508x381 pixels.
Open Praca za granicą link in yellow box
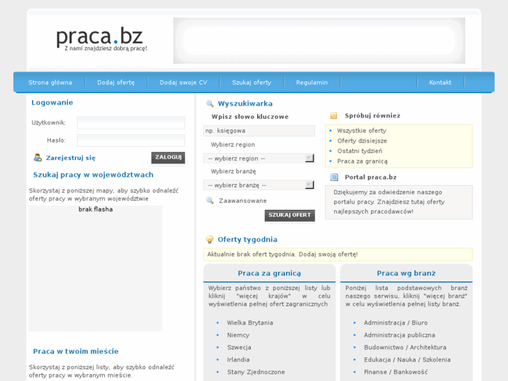(x=362, y=161)
